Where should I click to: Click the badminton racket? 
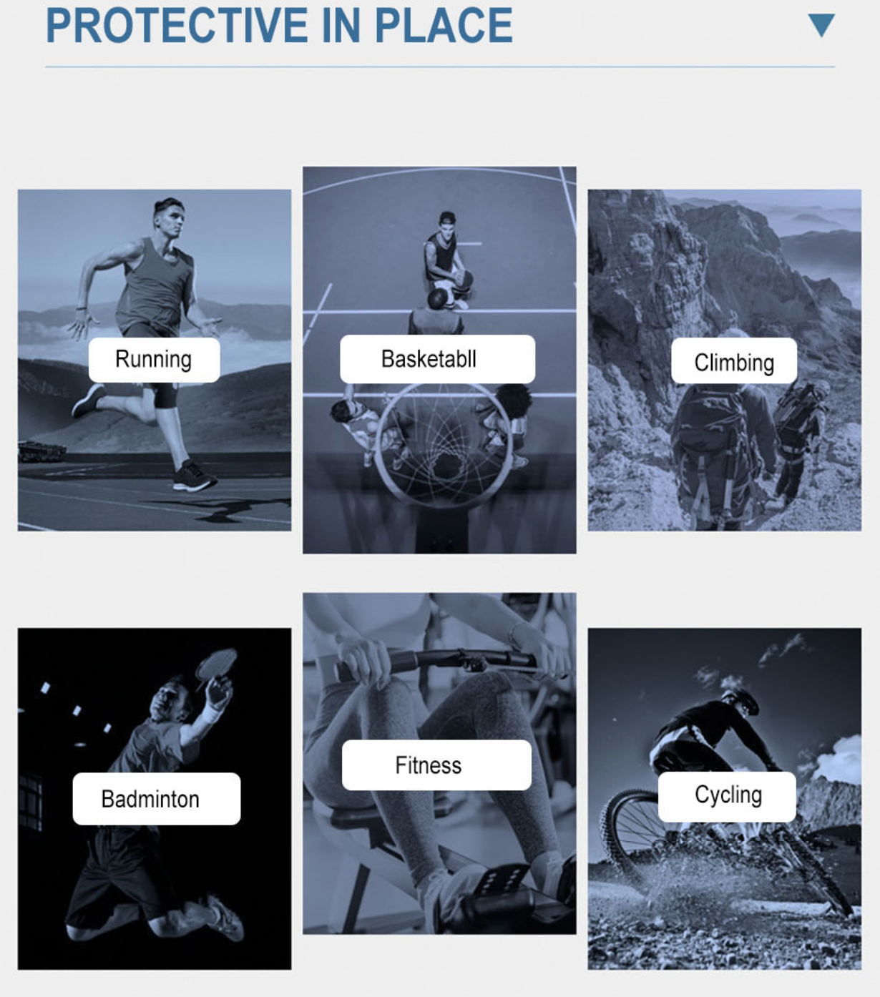216,663
